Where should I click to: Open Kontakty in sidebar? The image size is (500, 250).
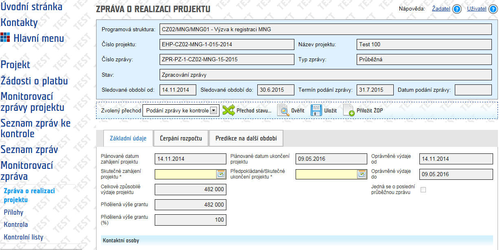(x=19, y=22)
